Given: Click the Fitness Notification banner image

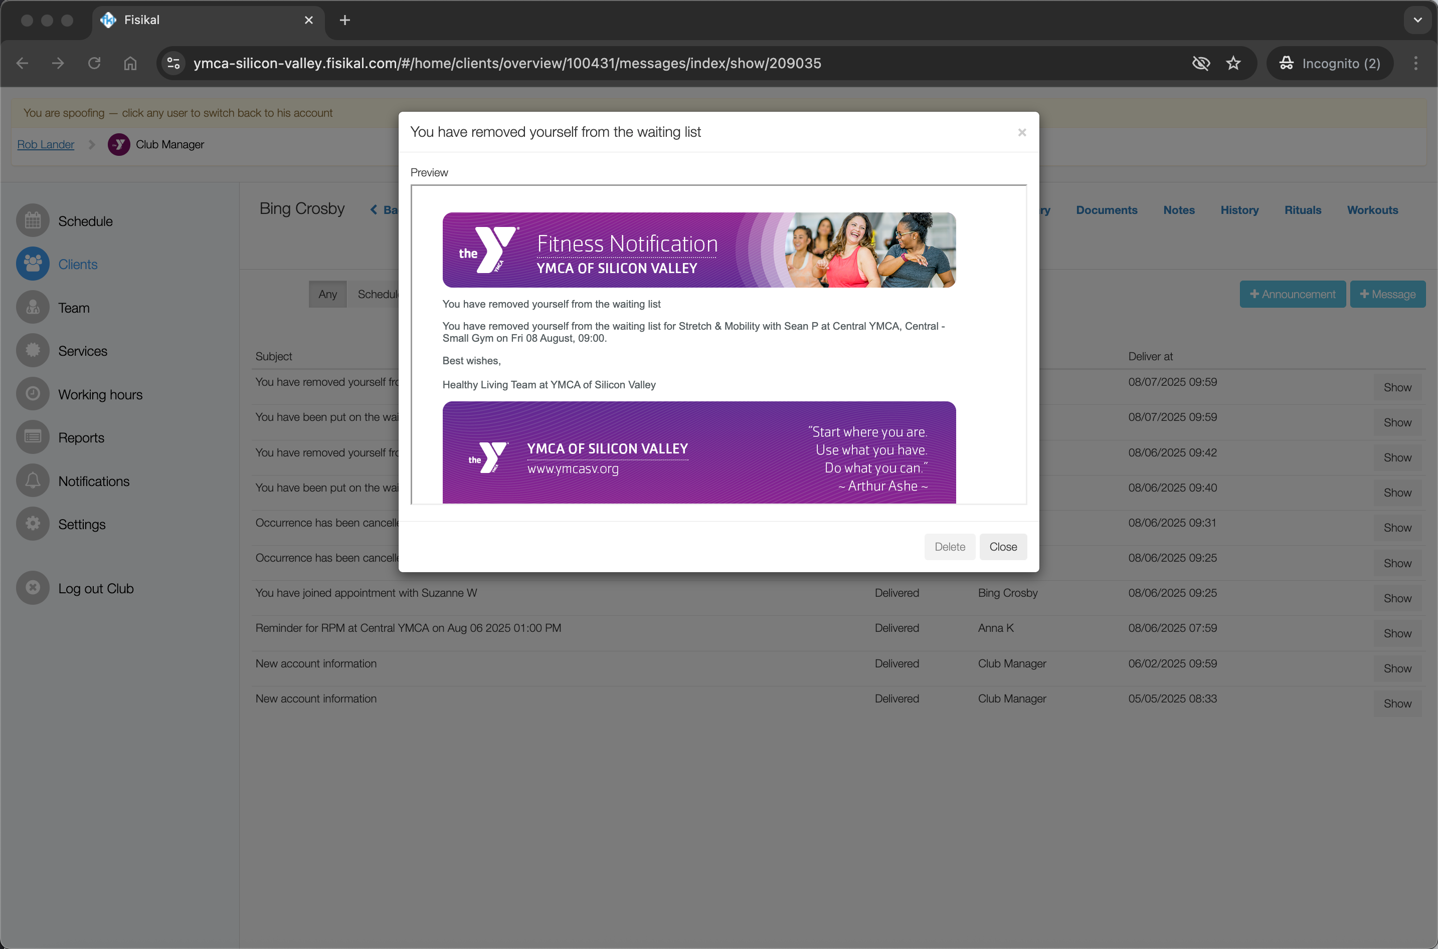Looking at the screenshot, I should point(699,250).
